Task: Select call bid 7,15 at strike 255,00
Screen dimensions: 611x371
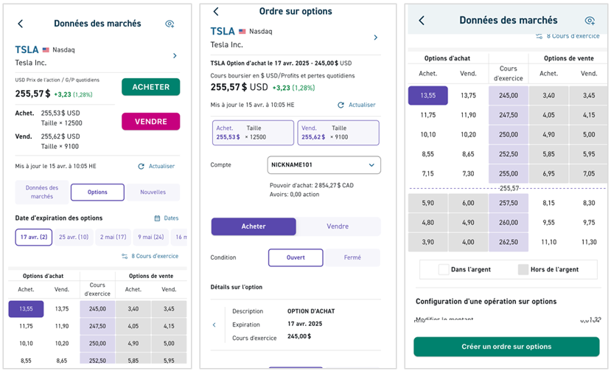Action: point(428,173)
